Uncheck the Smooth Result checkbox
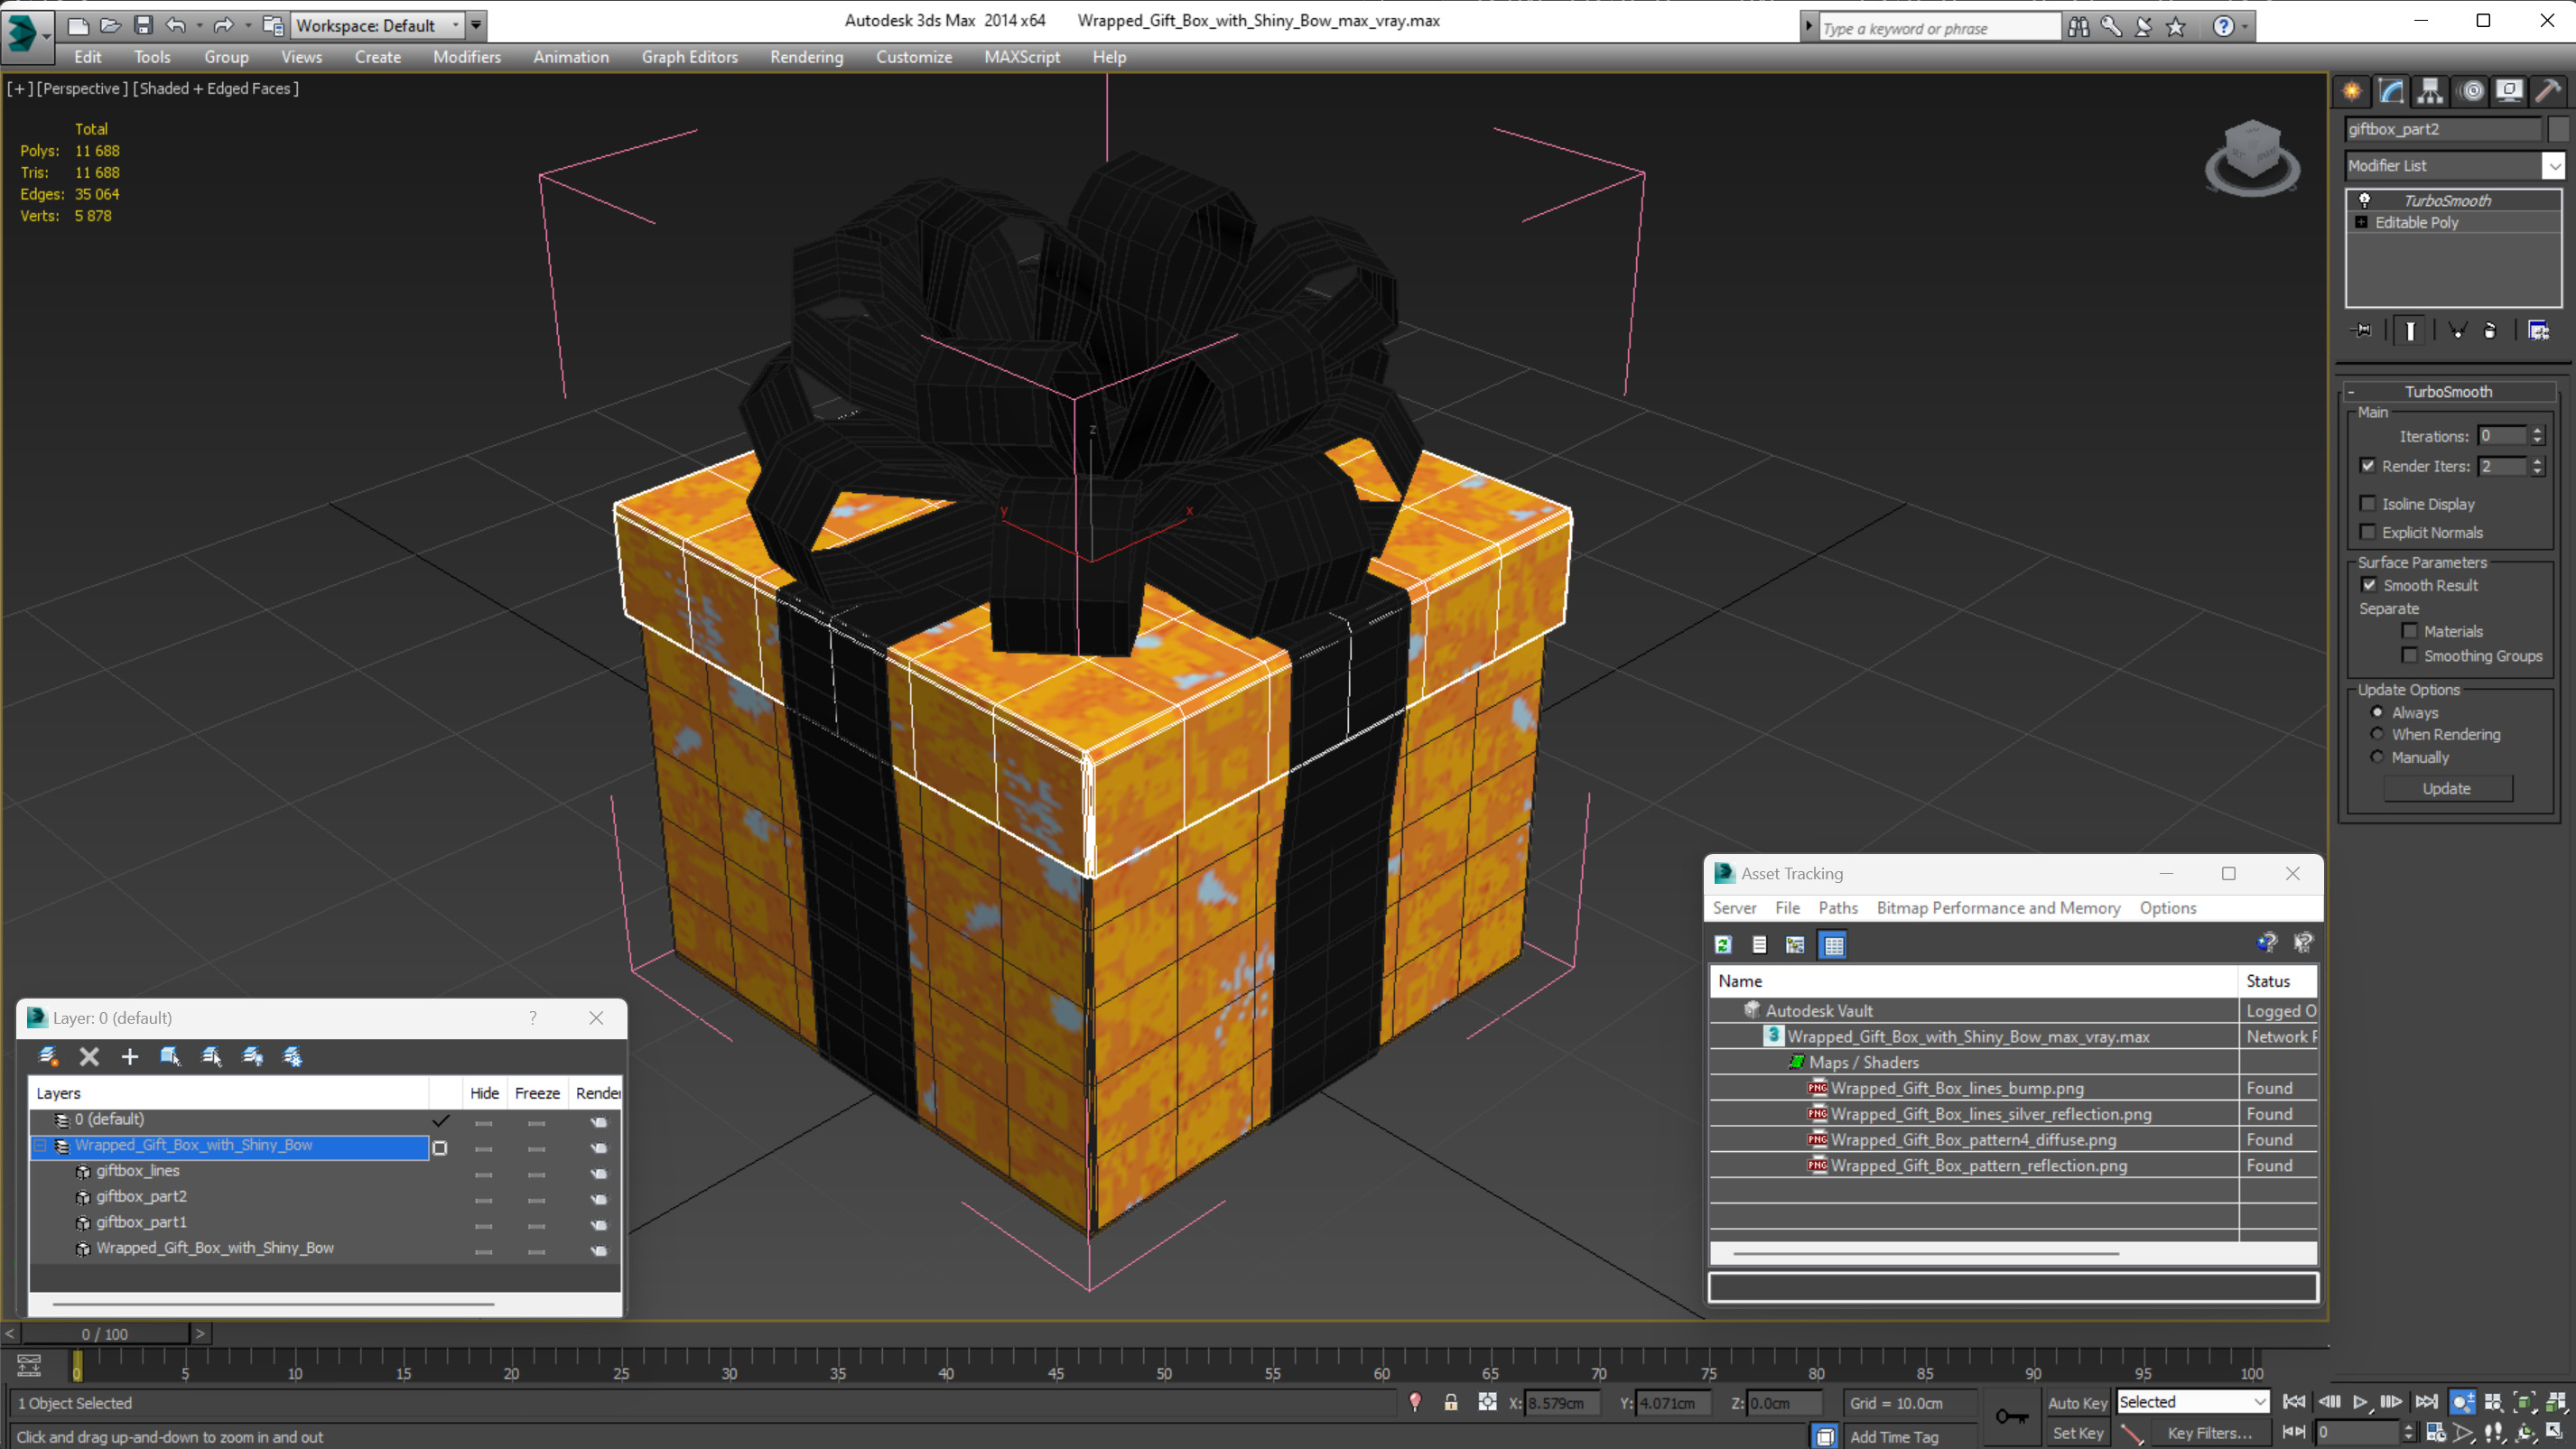 (2369, 585)
